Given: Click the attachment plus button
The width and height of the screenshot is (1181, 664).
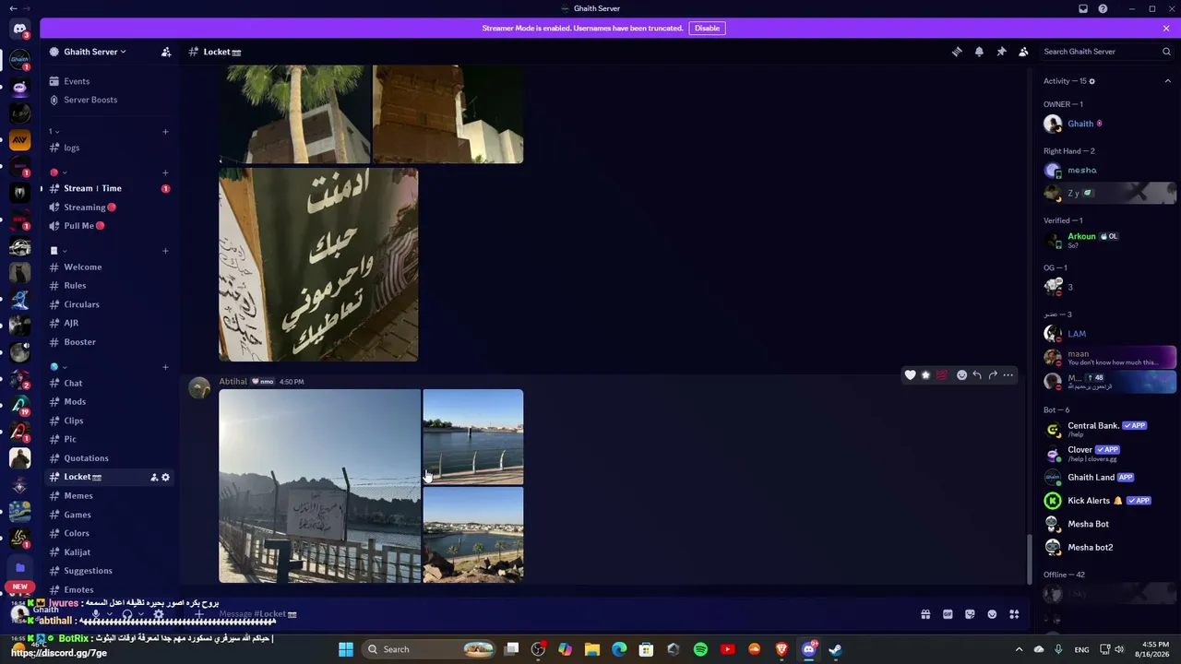Looking at the screenshot, I should coord(199,614).
